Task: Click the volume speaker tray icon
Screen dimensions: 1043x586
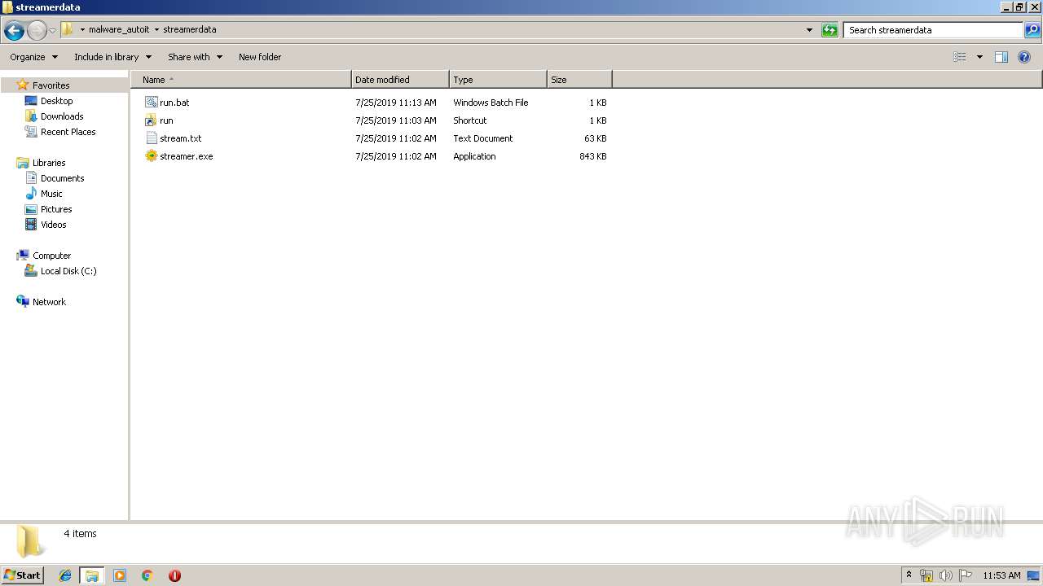Action: (946, 575)
